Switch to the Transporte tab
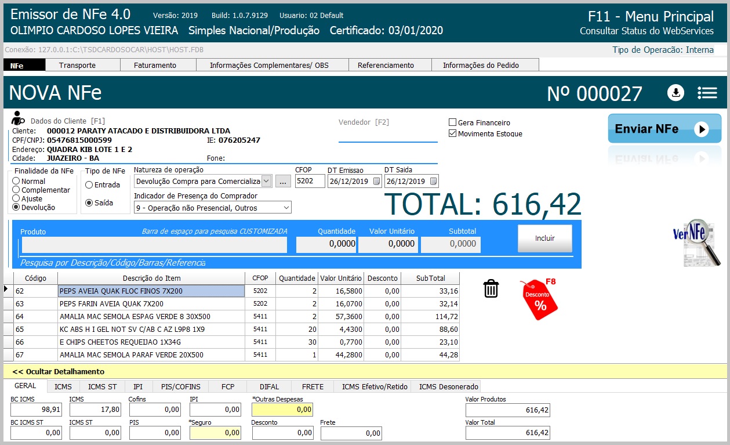 tap(82, 65)
